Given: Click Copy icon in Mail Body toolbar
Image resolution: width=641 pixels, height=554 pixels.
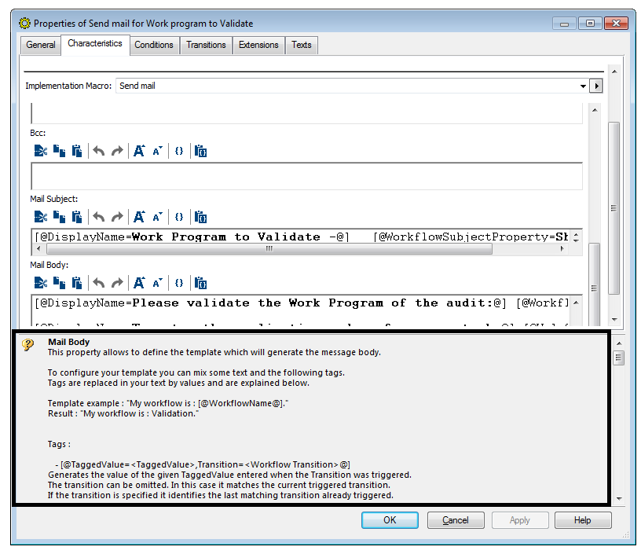Looking at the screenshot, I should 59,283.
